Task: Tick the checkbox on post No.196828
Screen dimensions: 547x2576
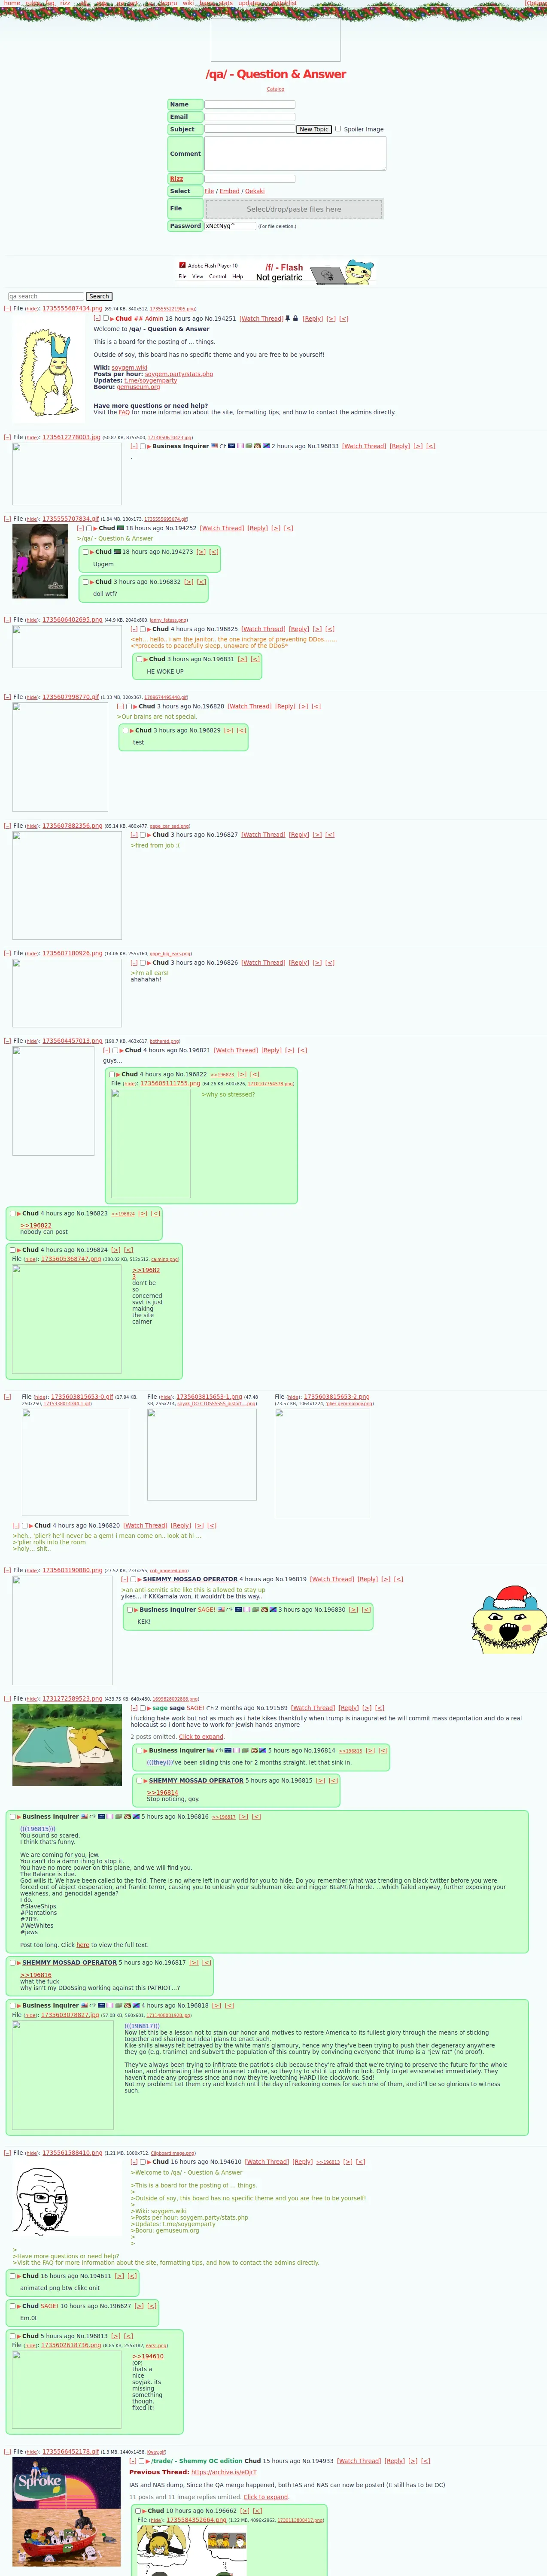Action: click(129, 706)
